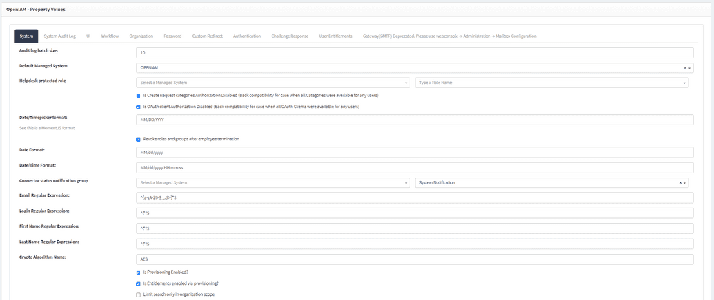Uncheck Is Entitlements enabled via provisioning

tap(139, 283)
